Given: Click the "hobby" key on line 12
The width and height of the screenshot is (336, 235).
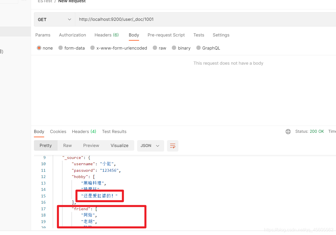Looking at the screenshot, I should tap(80, 177).
